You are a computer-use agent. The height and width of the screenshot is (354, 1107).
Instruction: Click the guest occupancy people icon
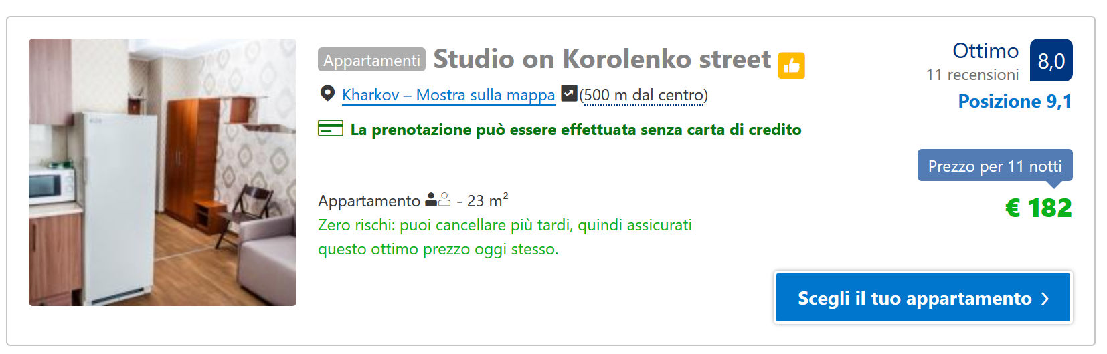(438, 200)
